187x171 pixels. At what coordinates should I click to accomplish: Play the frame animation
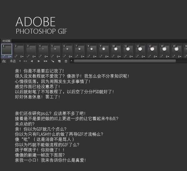click(x=38, y=61)
